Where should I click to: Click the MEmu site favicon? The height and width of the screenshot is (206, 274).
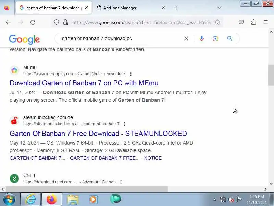click(14, 70)
